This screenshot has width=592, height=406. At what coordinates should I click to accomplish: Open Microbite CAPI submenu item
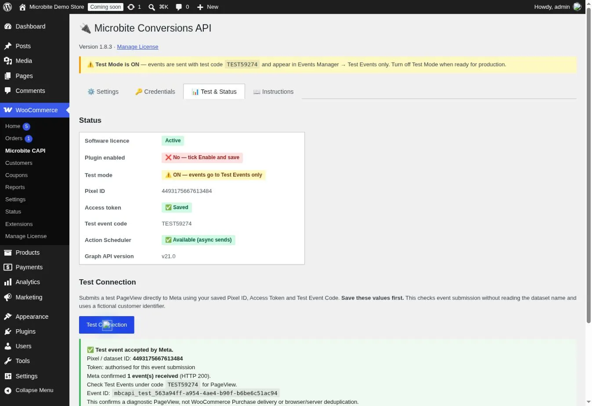point(25,151)
